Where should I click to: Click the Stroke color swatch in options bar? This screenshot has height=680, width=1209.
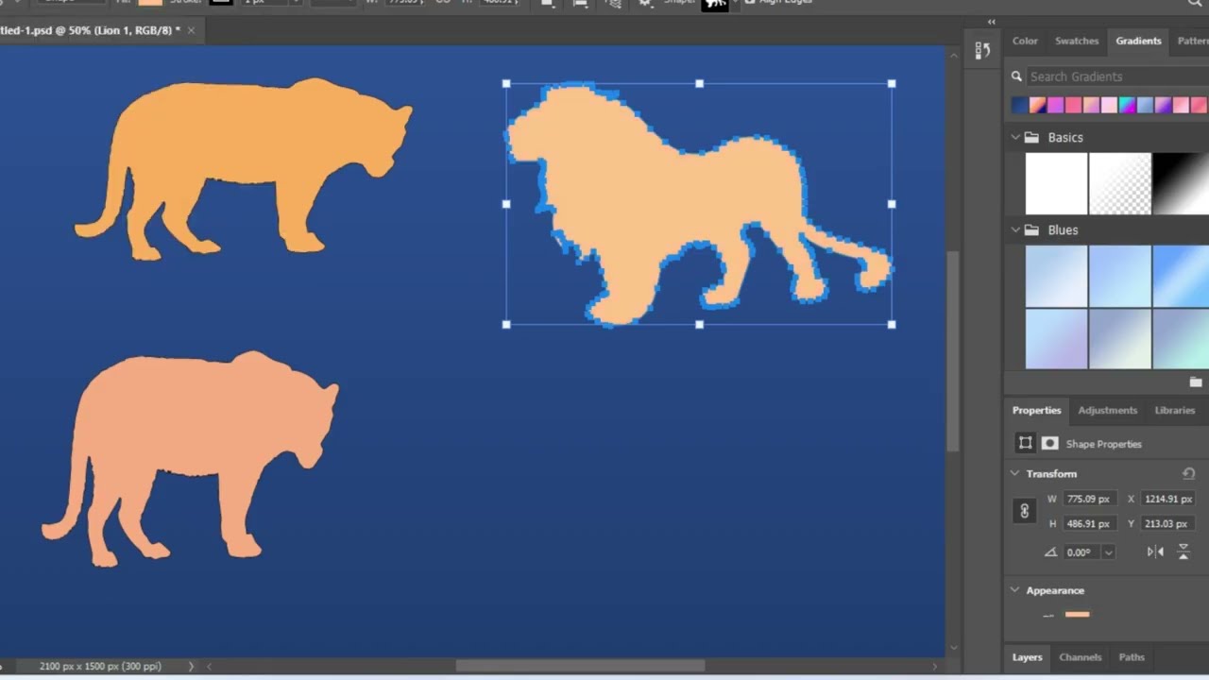click(221, 3)
